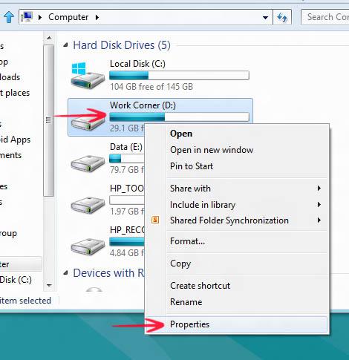Image resolution: width=349 pixels, height=360 pixels.
Task: Click the Search Computer input field
Action: point(325,17)
